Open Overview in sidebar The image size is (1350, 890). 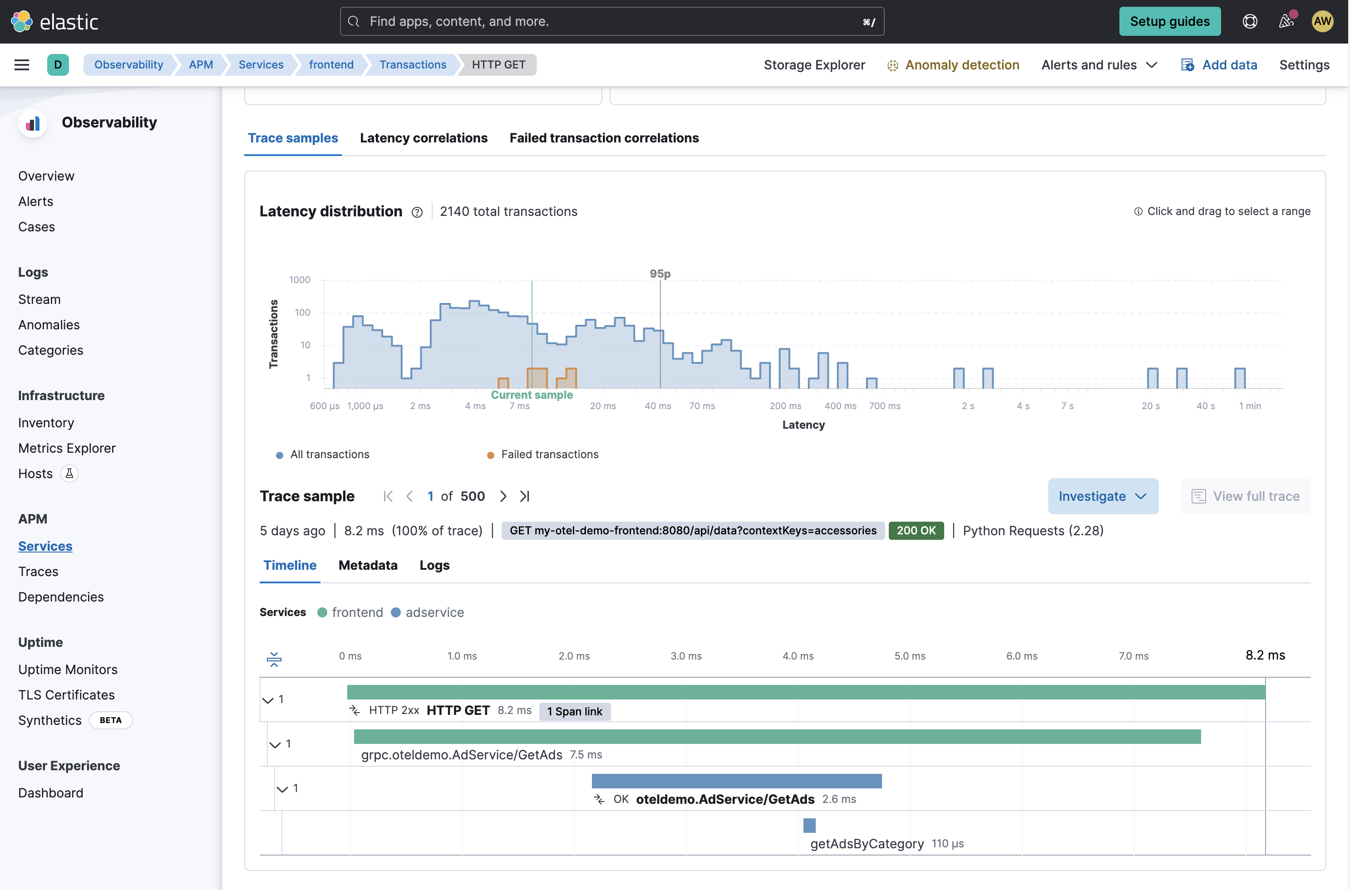click(x=46, y=176)
